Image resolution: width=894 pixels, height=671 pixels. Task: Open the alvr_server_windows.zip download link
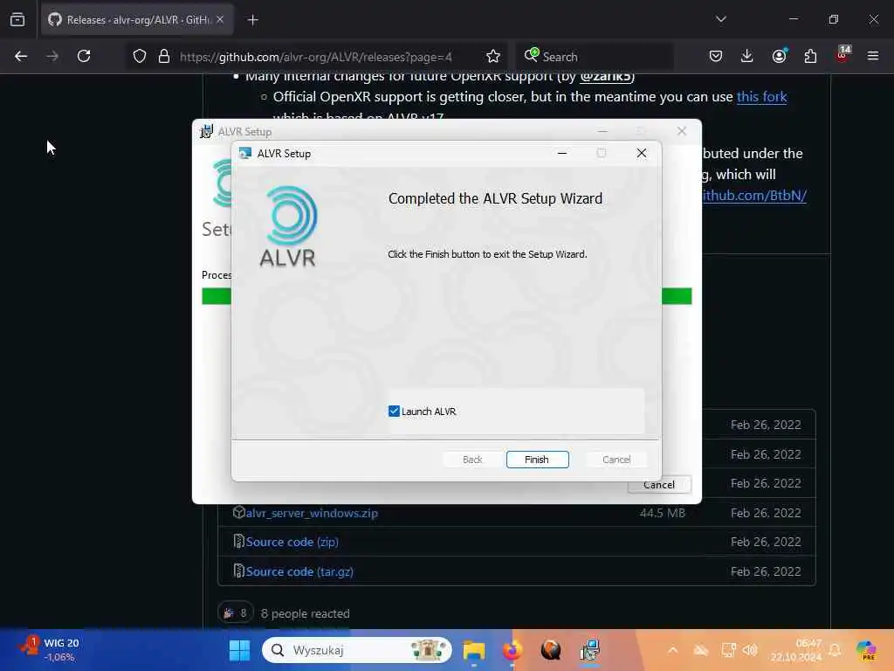point(312,513)
